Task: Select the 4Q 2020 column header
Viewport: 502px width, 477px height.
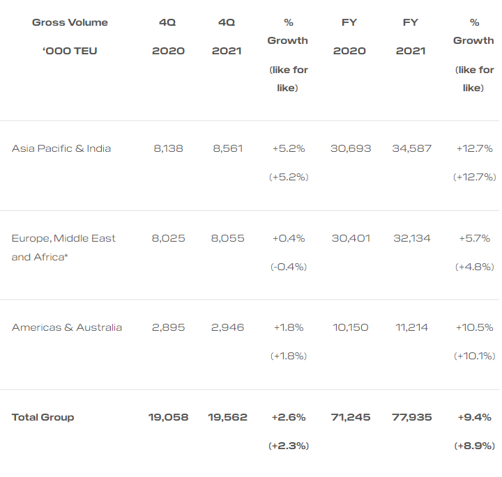Action: pyautogui.click(x=168, y=36)
